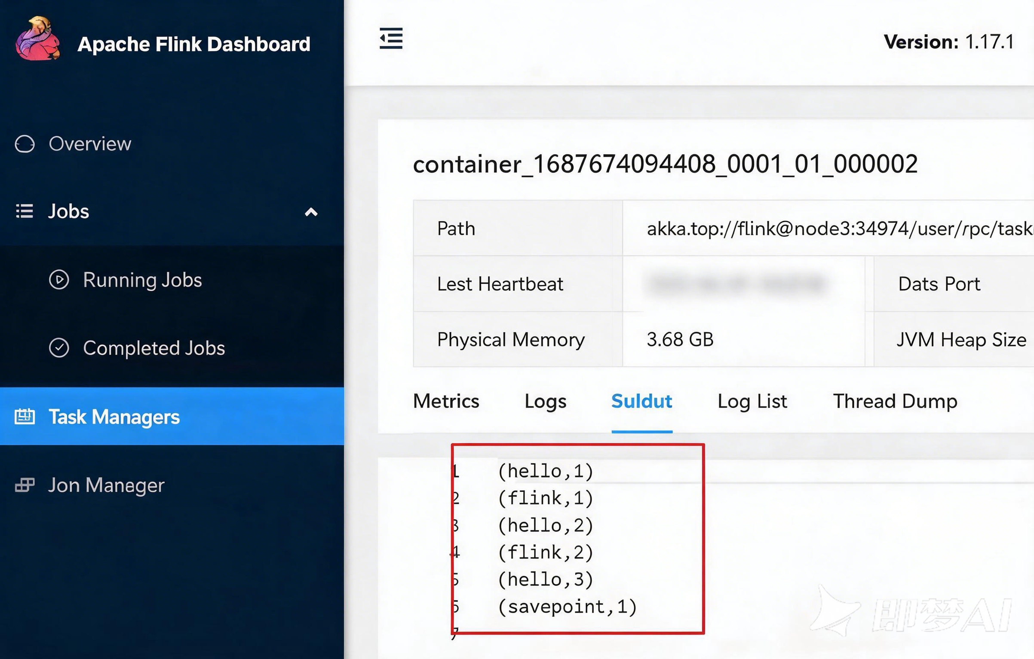Open the Logs tab

pos(545,401)
